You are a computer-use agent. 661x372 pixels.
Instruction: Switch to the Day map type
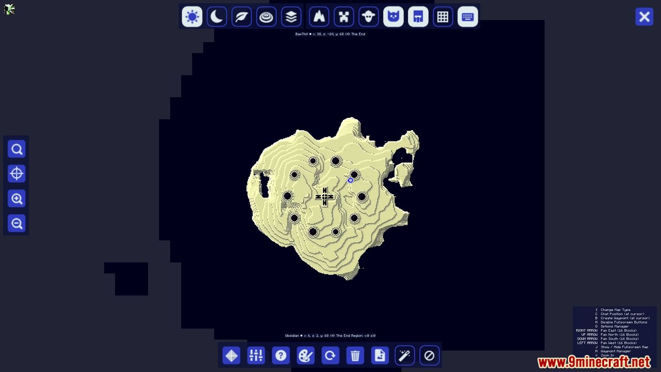(192, 17)
